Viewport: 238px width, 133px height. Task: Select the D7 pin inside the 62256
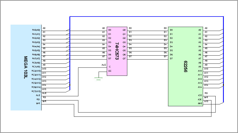tap(171, 58)
